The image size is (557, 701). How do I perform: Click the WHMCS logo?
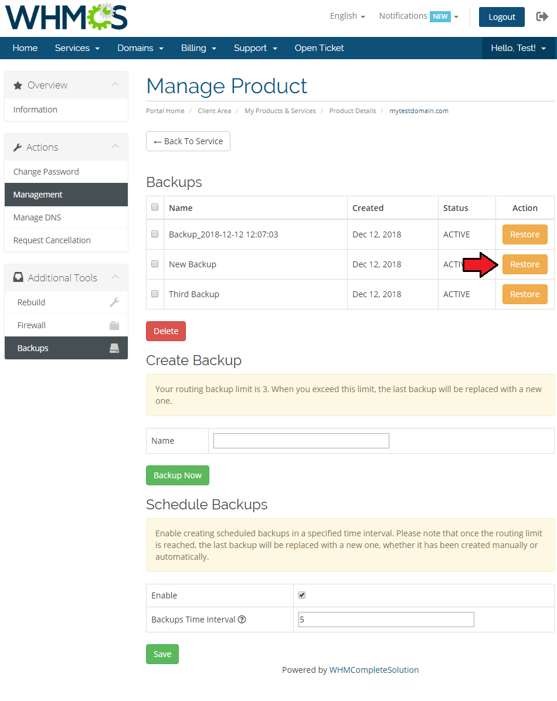coord(66,17)
